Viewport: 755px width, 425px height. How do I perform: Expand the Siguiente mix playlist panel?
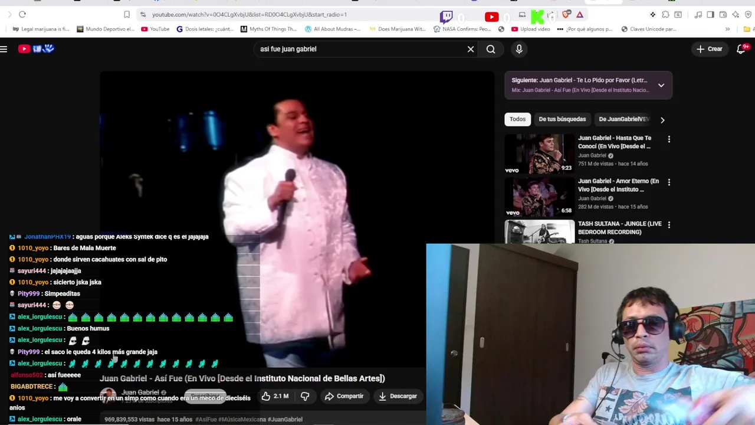pos(661,86)
